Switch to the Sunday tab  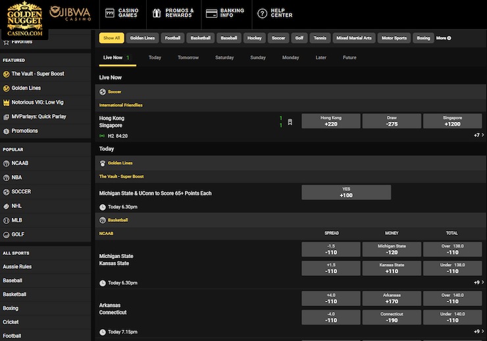point(258,58)
